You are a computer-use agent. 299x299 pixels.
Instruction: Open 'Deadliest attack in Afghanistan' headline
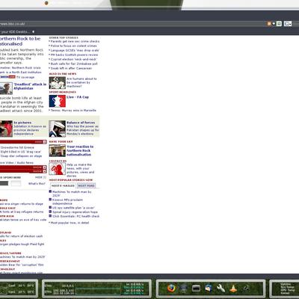(x=30, y=86)
